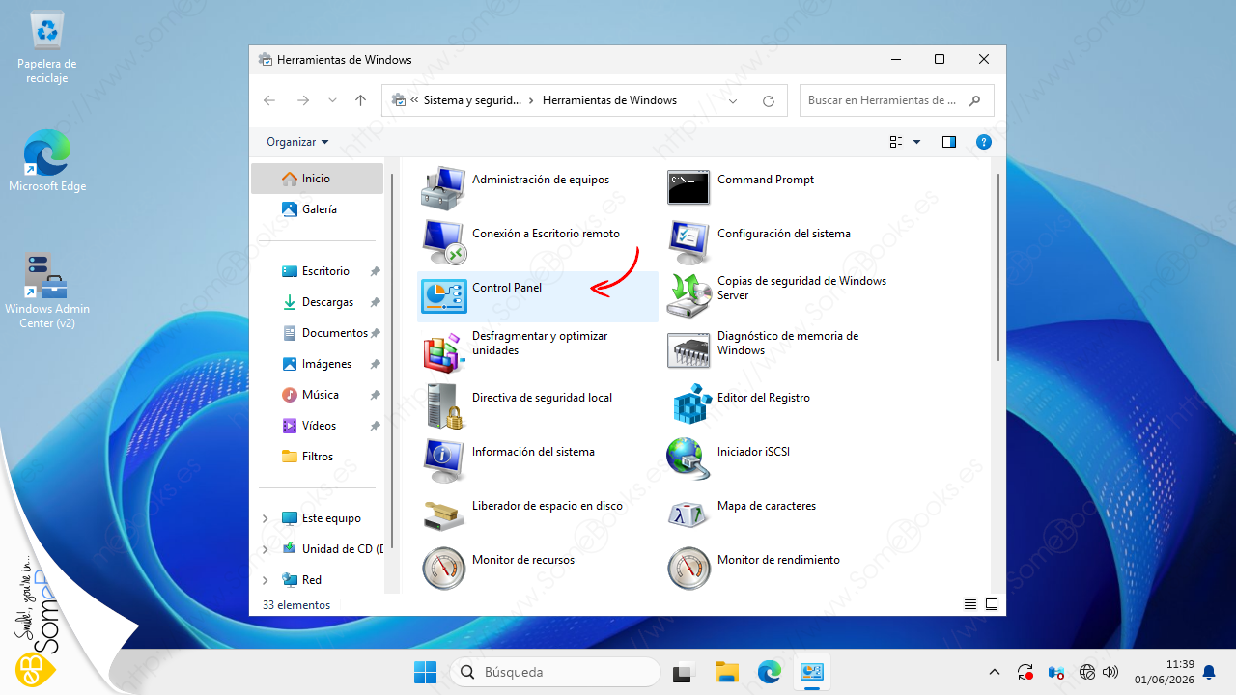Switch to details view in status bar
The image size is (1236, 695).
pos(970,605)
